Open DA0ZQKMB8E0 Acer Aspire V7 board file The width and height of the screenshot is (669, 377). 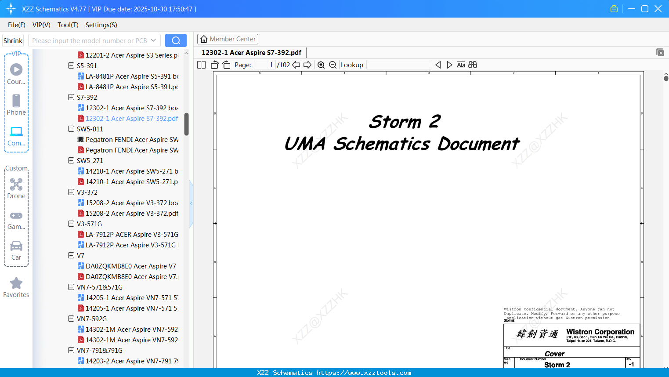point(127,266)
